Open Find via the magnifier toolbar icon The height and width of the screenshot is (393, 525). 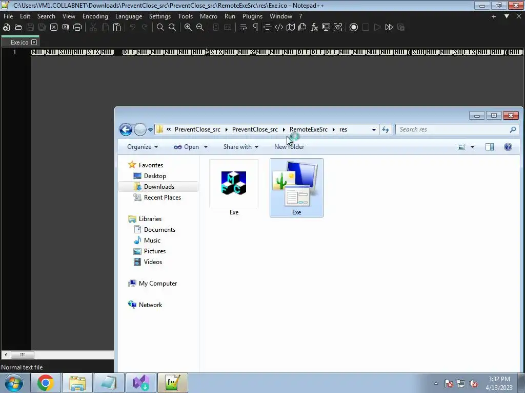(160, 28)
